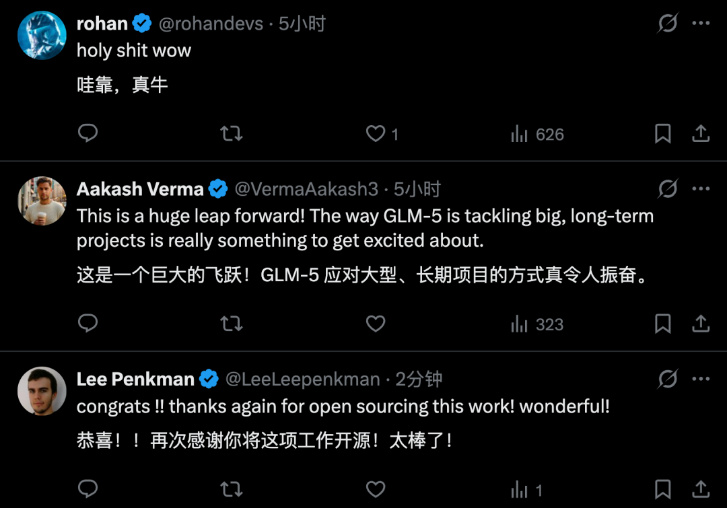Reply to Aakash Verma's tweet

pyautogui.click(x=88, y=324)
